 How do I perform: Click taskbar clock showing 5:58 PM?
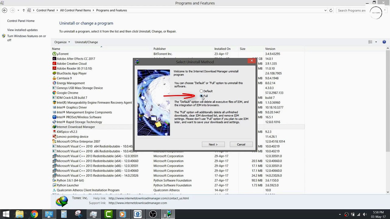(x=378, y=214)
